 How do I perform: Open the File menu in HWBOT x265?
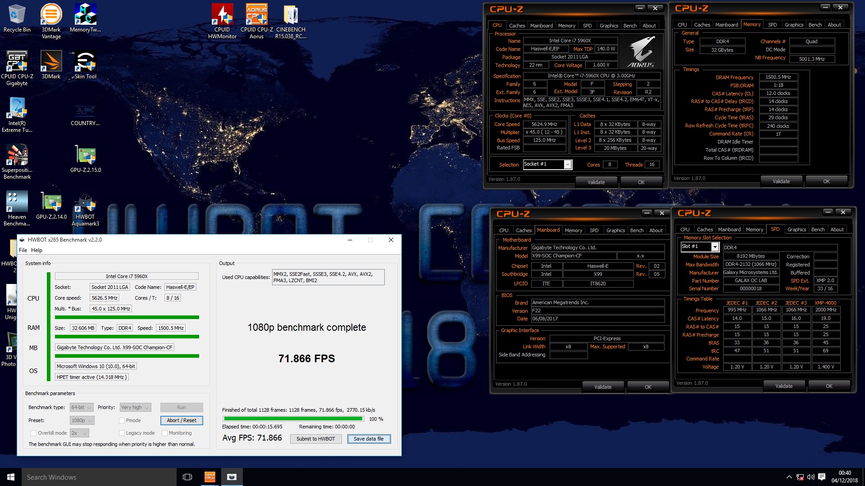coord(23,250)
